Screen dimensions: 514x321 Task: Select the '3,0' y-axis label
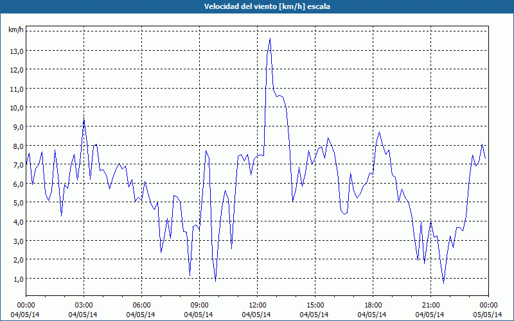17,241
